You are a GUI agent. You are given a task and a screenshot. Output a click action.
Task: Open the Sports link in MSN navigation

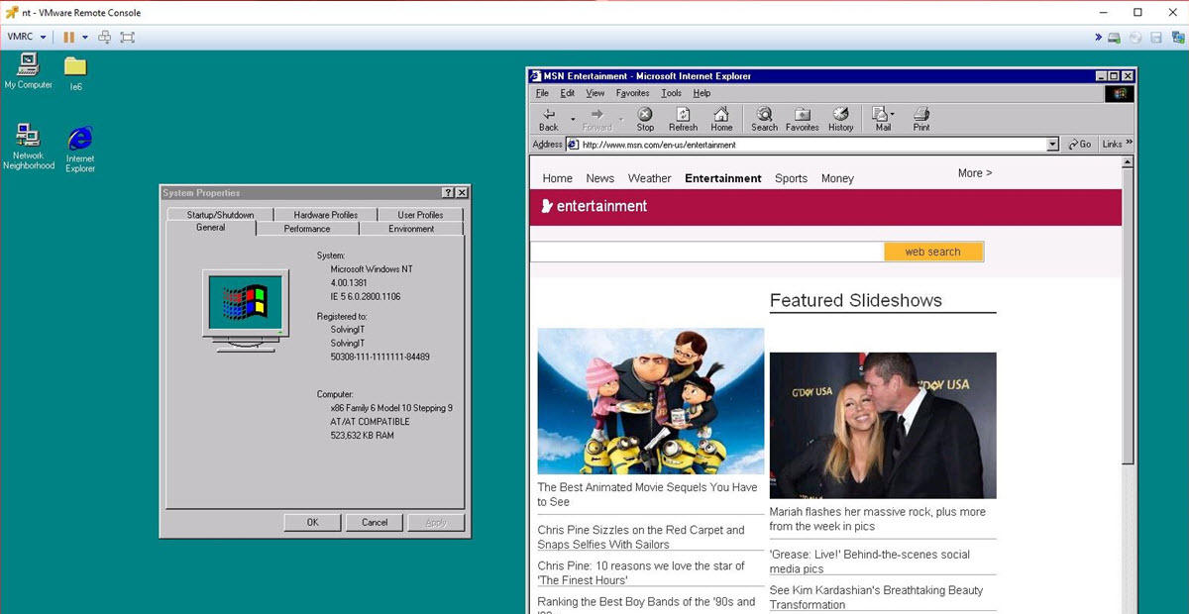coord(791,178)
